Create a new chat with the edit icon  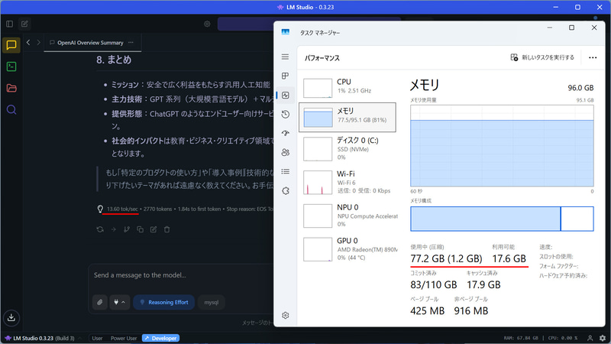pyautogui.click(x=24, y=24)
